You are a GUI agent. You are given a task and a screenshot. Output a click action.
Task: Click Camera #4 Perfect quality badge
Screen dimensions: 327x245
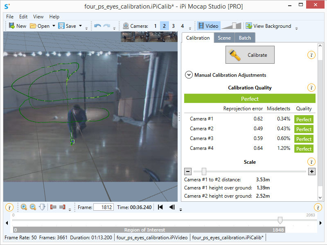click(x=304, y=149)
